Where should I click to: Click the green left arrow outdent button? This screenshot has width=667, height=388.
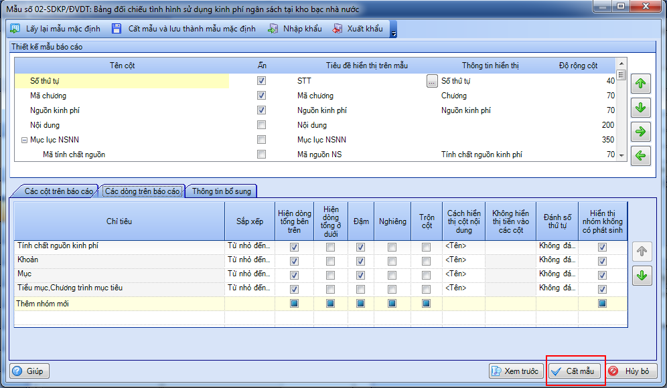(x=641, y=155)
